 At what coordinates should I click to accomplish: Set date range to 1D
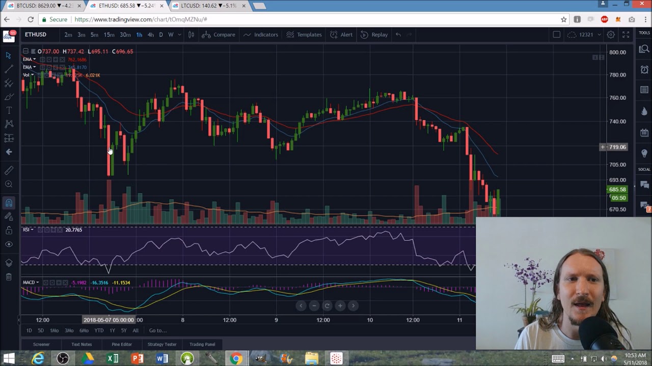(29, 330)
